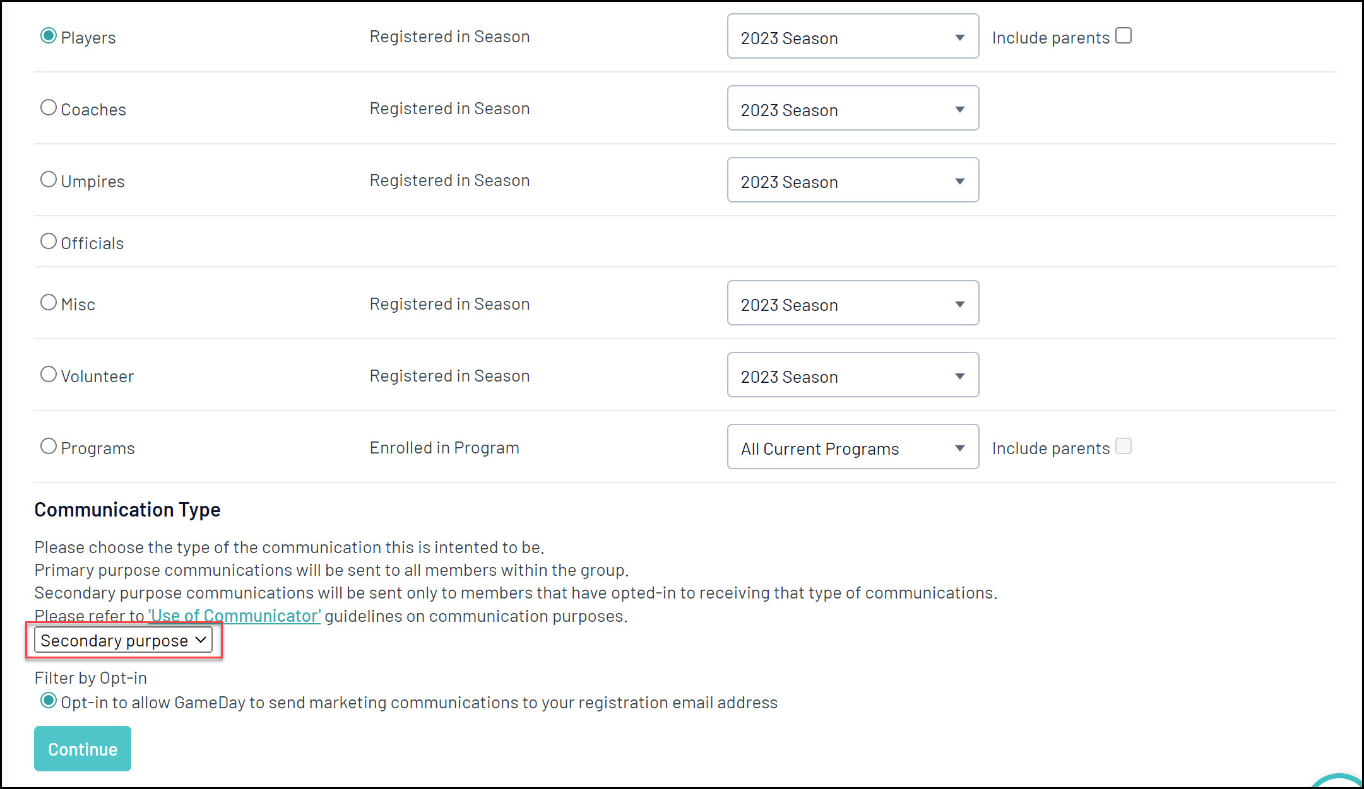The image size is (1364, 789).
Task: Expand the Coaches season dropdown
Action: coord(852,108)
